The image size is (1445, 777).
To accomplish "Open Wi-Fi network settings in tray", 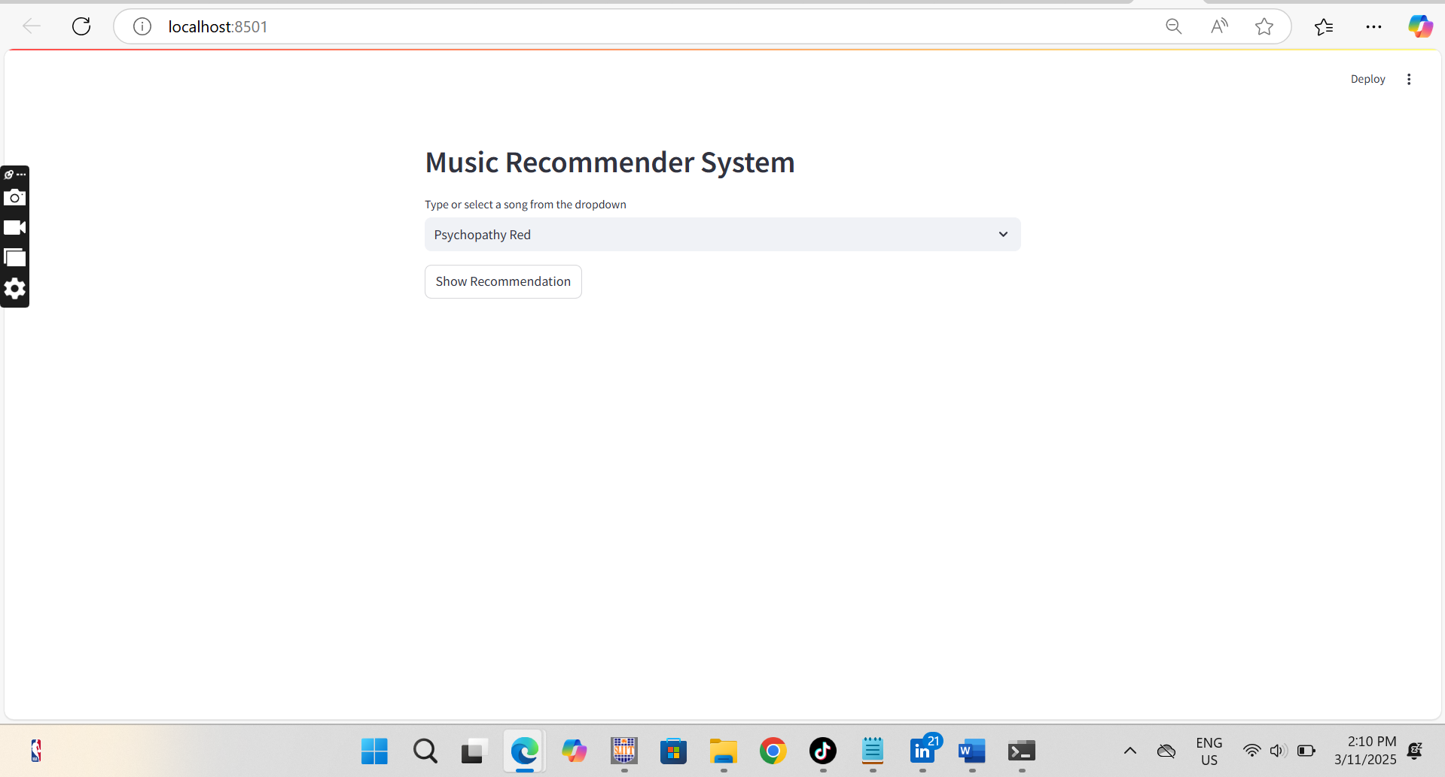I will [1251, 751].
